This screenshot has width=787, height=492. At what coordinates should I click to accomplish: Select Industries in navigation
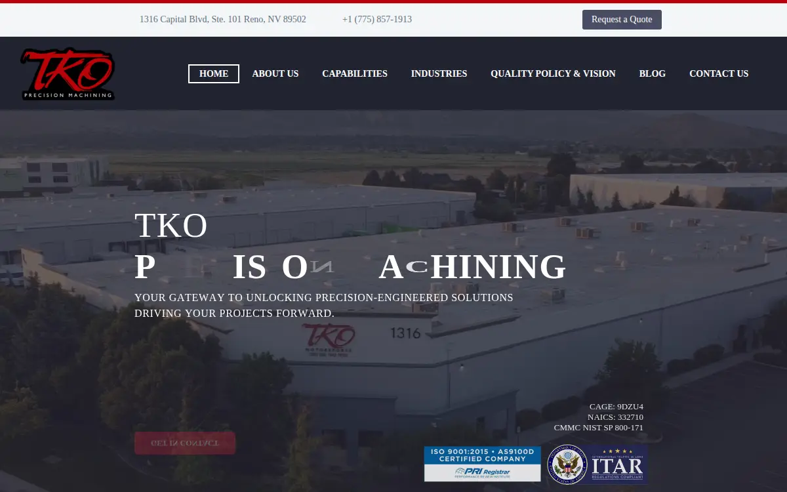tap(439, 73)
